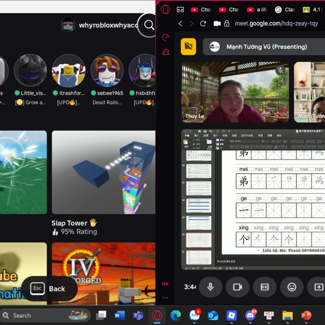325x325 pixels.
Task: Open Zalo from the taskbar
Action: coord(194,316)
